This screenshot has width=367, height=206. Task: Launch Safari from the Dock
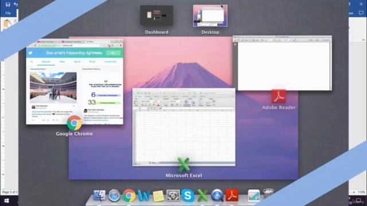pyautogui.click(x=114, y=195)
